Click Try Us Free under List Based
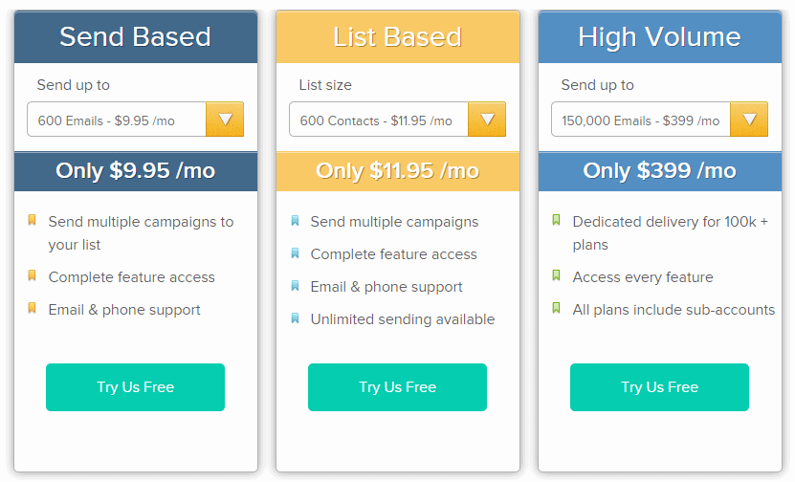 (x=398, y=387)
